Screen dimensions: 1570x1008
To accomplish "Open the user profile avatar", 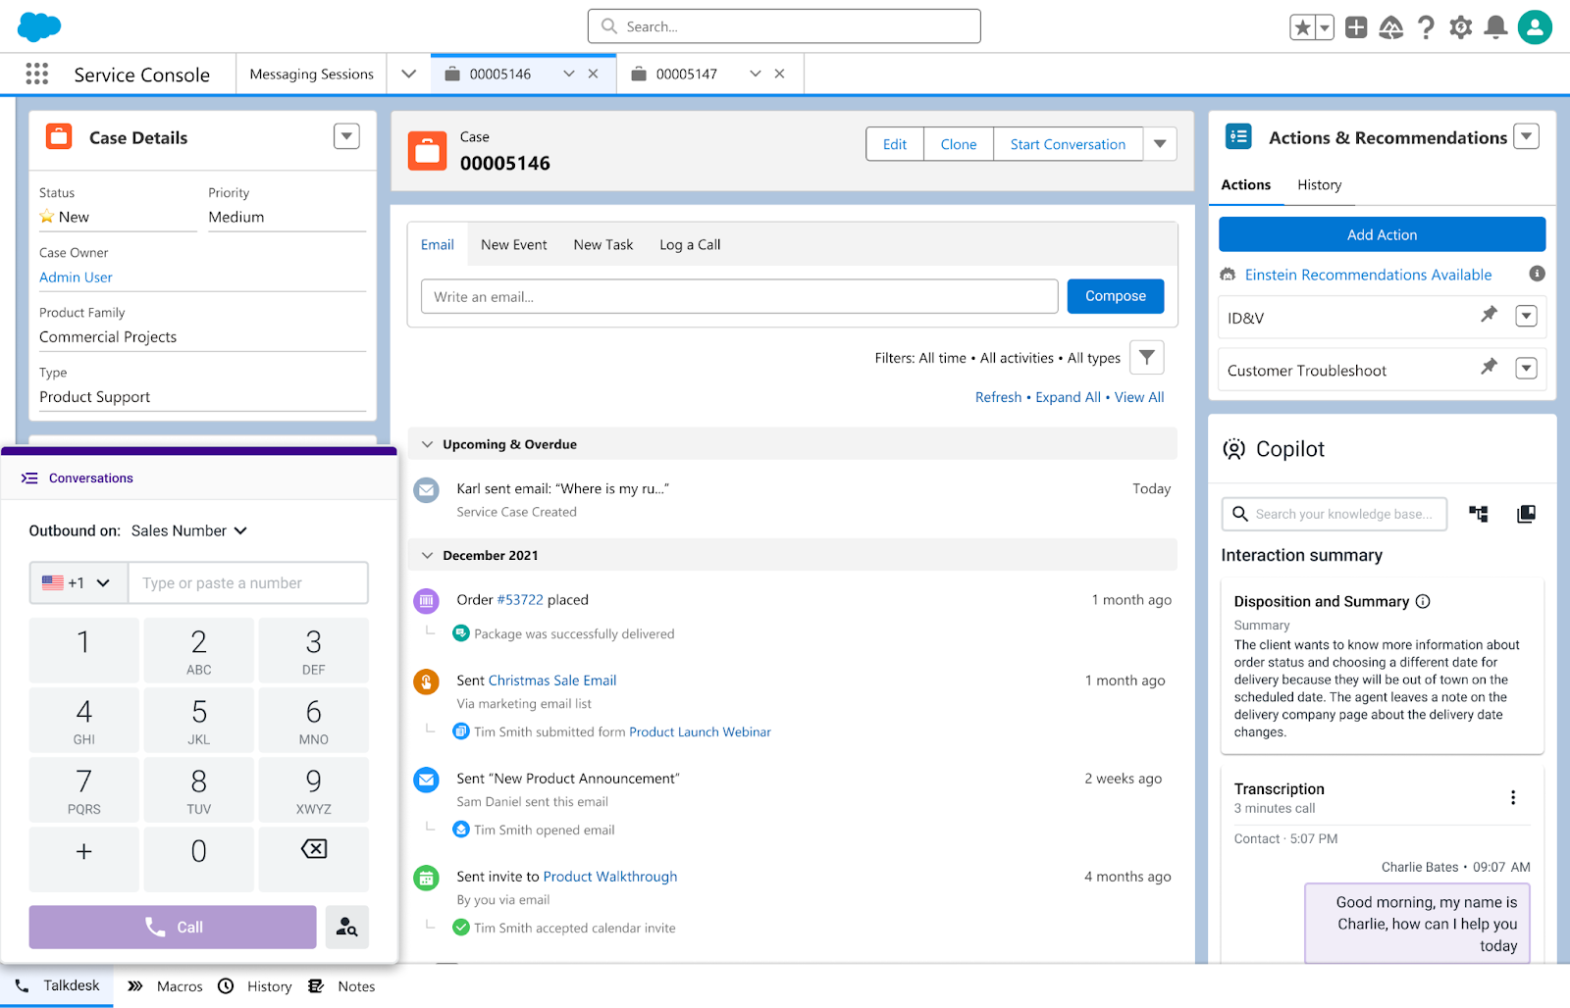I will [x=1535, y=27].
